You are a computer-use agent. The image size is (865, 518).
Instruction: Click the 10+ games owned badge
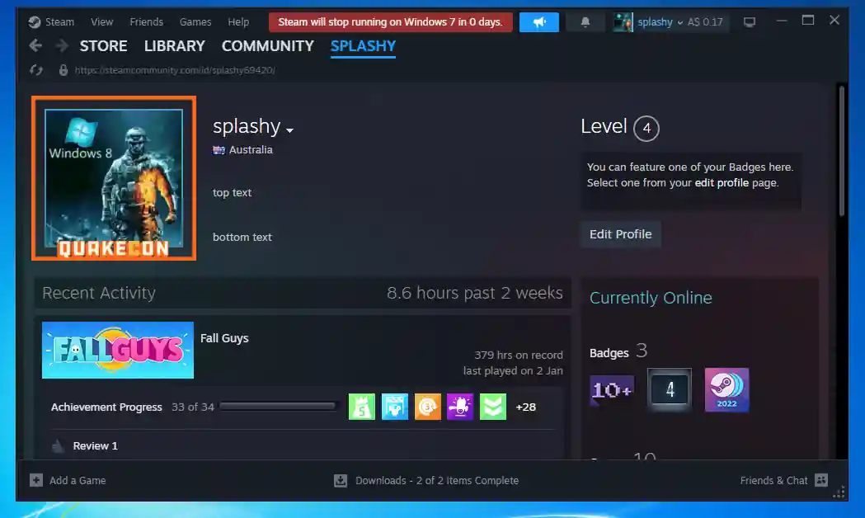tap(611, 390)
